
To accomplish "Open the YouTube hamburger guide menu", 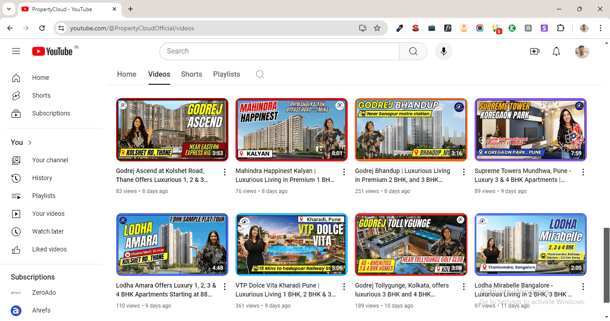I will point(16,51).
